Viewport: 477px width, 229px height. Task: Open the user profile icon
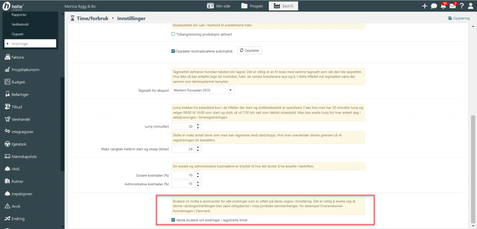pos(470,6)
